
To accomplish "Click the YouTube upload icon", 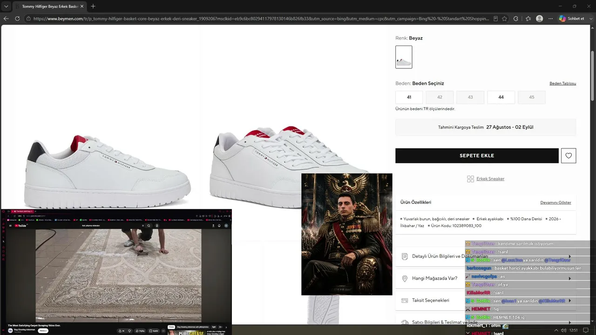I will coord(213,226).
